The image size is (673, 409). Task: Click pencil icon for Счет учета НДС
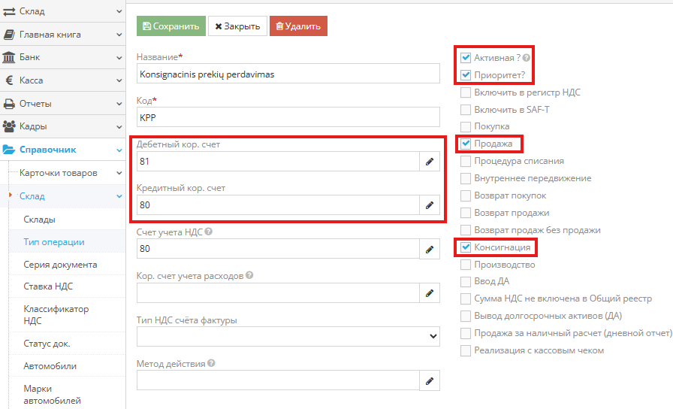pyautogui.click(x=430, y=249)
